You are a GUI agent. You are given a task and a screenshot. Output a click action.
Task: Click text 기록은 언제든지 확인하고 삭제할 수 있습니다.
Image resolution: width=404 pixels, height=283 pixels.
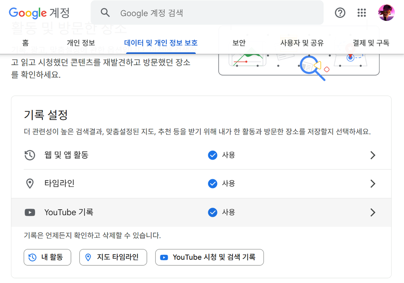click(92, 236)
